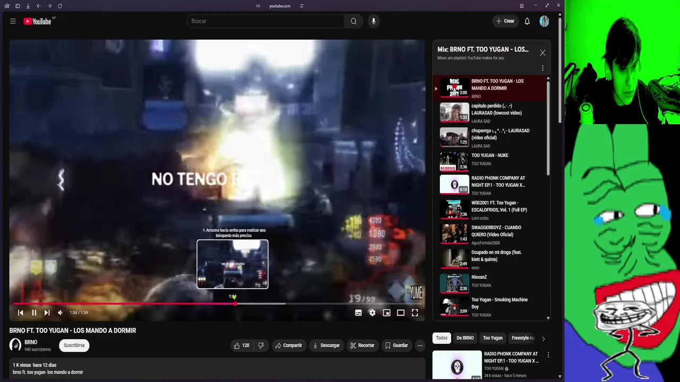The height and width of the screenshot is (382, 680).
Task: Play BRNO FT. TOO YUGAN playlist item
Action: 490,88
